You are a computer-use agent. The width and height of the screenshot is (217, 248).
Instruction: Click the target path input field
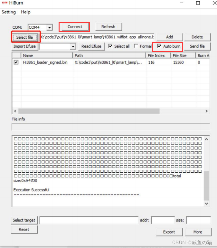(89, 220)
